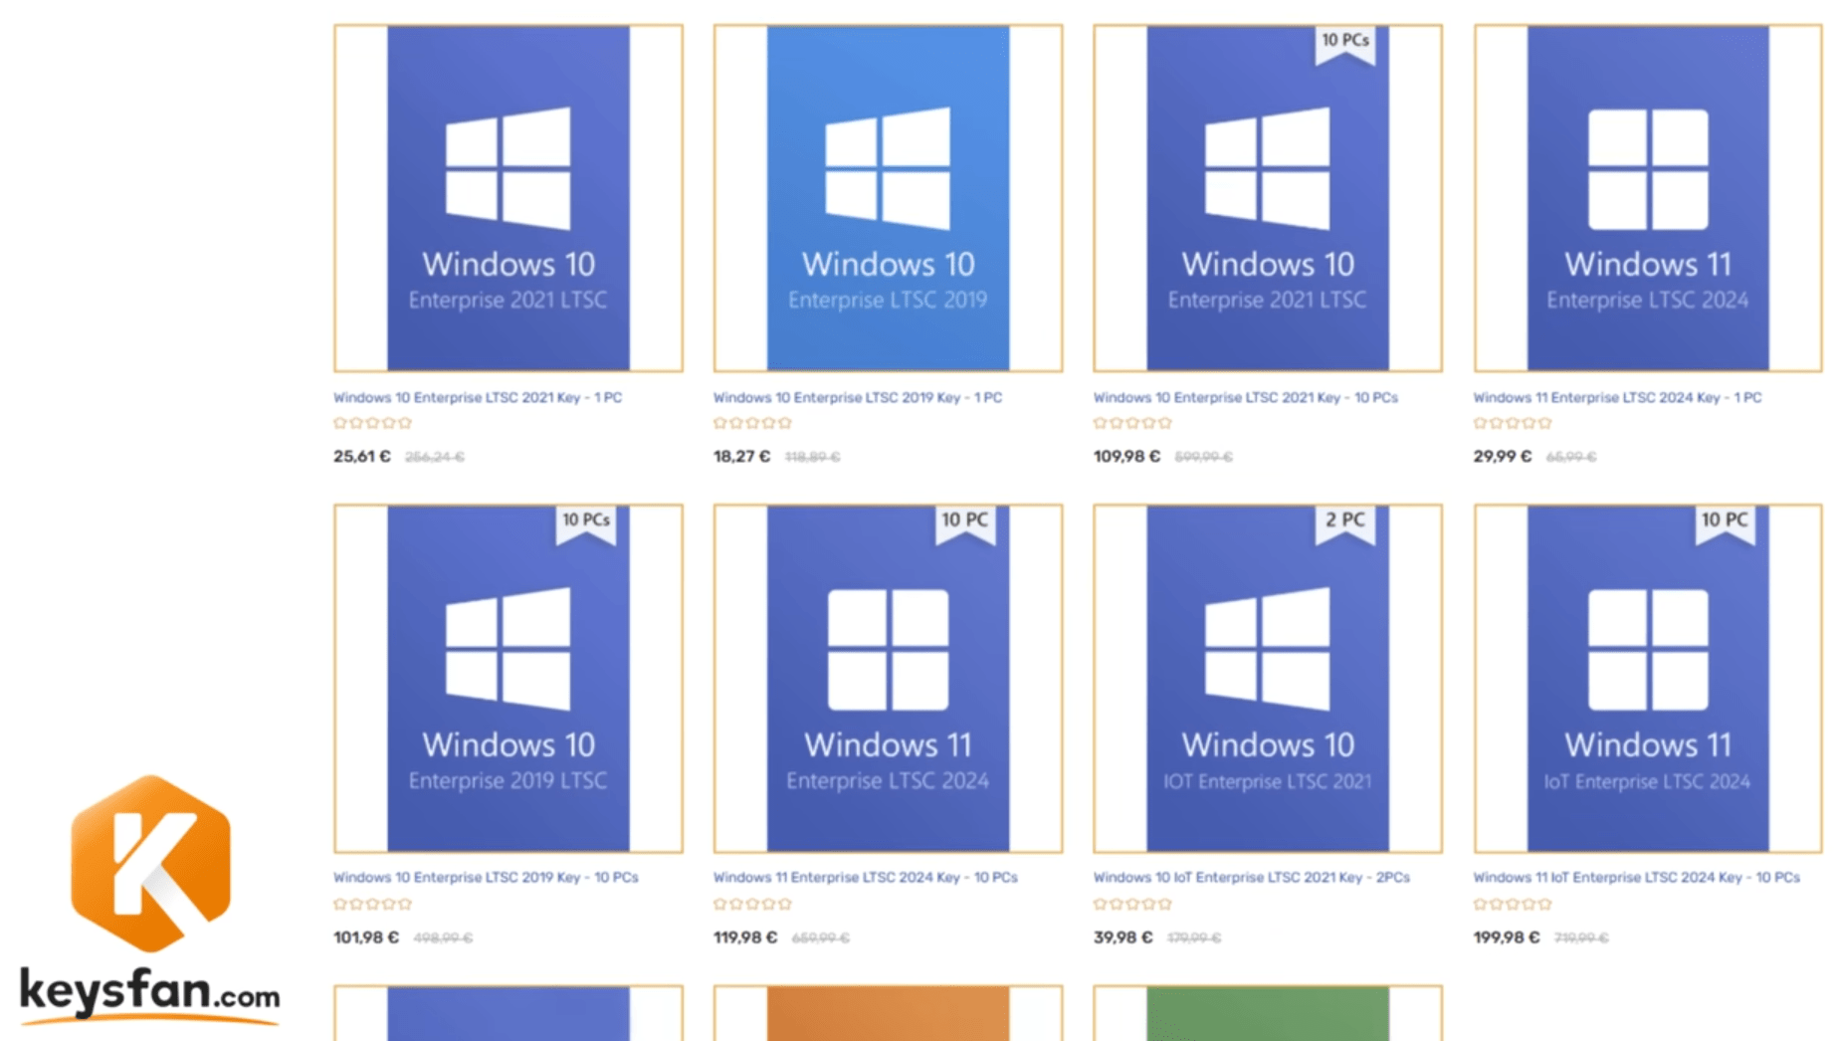
Task: Open 'Windows 11 Enterprise LTSC 2024 Key - 10 PCs' link
Action: pyautogui.click(x=865, y=878)
